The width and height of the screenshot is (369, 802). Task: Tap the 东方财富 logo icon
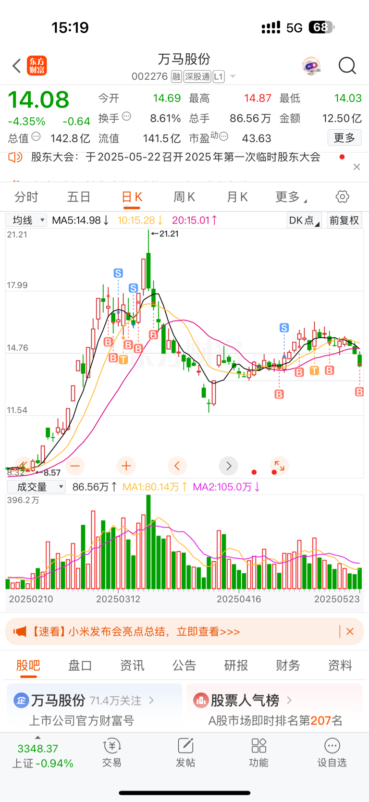pyautogui.click(x=37, y=66)
